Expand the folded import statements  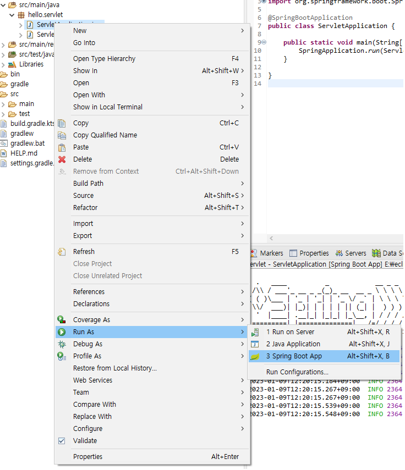point(264,2)
